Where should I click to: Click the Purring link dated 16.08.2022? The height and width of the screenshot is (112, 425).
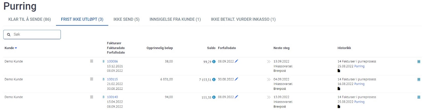[359, 84]
